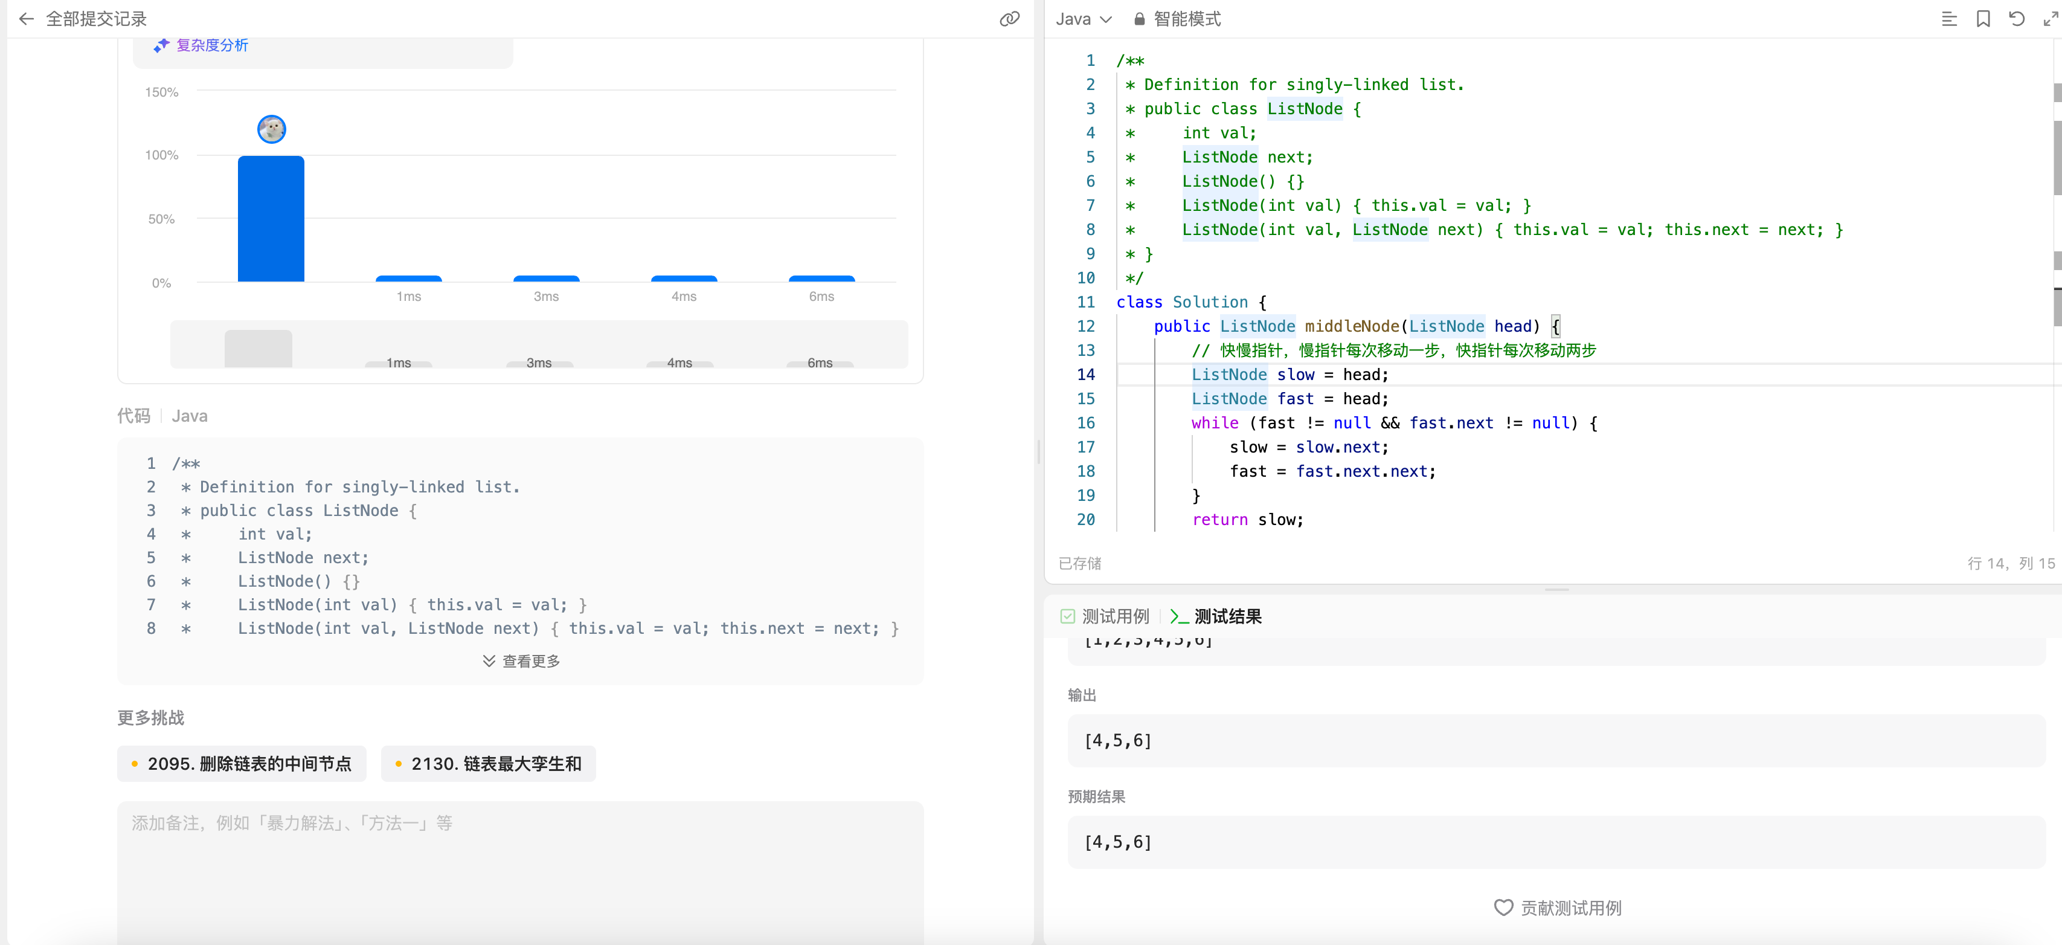Click the user avatar above runtime bar
The width and height of the screenshot is (2062, 945).
point(271,129)
